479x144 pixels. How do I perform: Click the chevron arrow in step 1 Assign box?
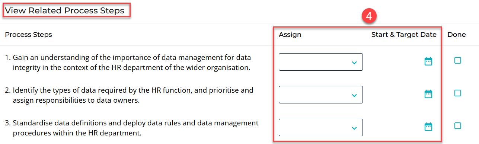[x=354, y=63]
